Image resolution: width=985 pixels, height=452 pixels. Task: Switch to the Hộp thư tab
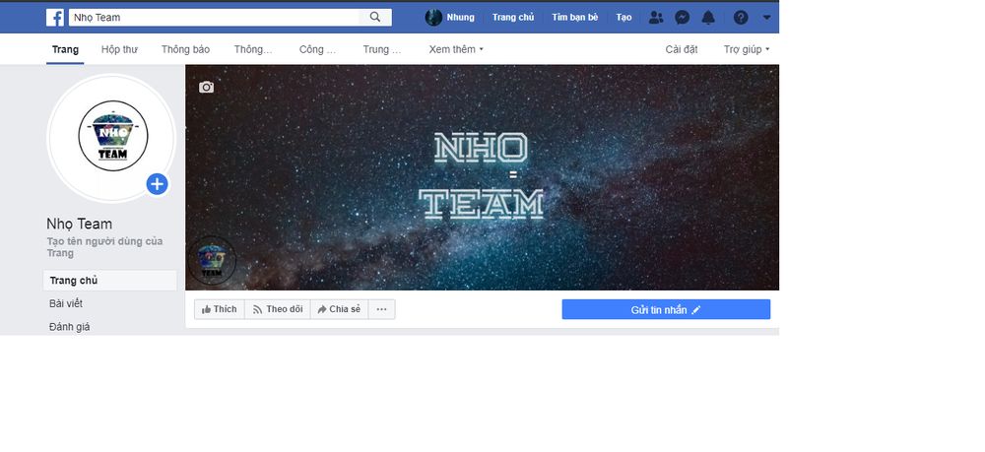(x=119, y=48)
